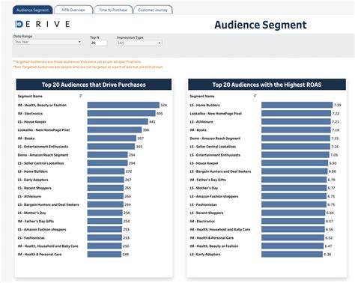Image resolution: width=355 pixels, height=283 pixels.
Task: Click Segment Name header in Purchases chart
Action: 30,97
